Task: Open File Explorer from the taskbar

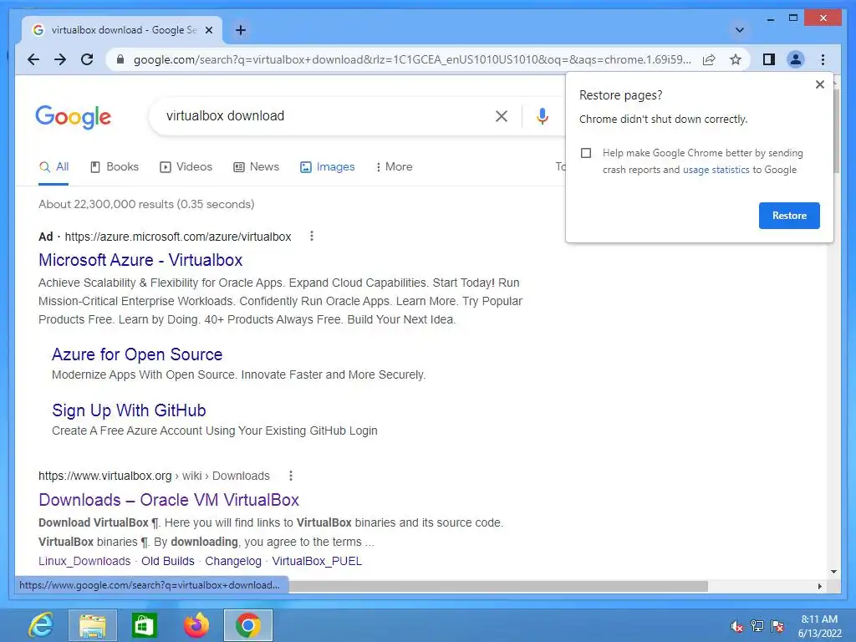Action: click(x=92, y=625)
